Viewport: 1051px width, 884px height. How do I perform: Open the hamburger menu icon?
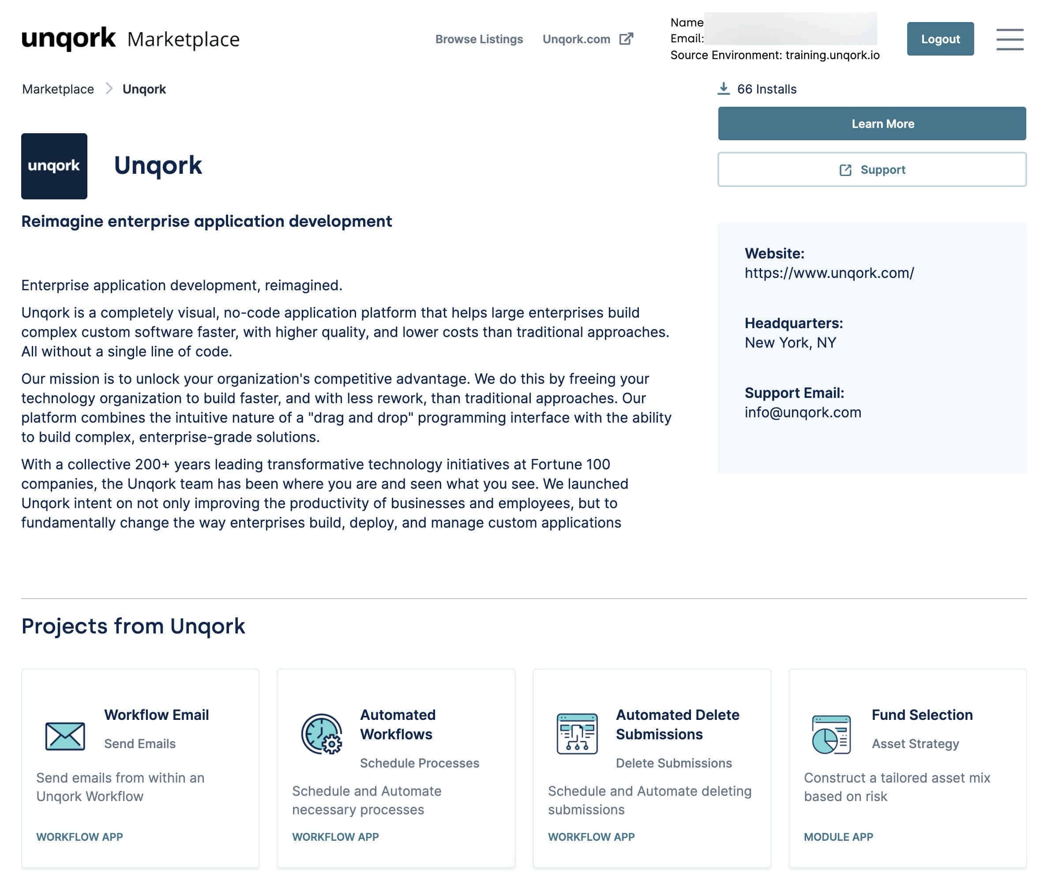pos(1010,39)
